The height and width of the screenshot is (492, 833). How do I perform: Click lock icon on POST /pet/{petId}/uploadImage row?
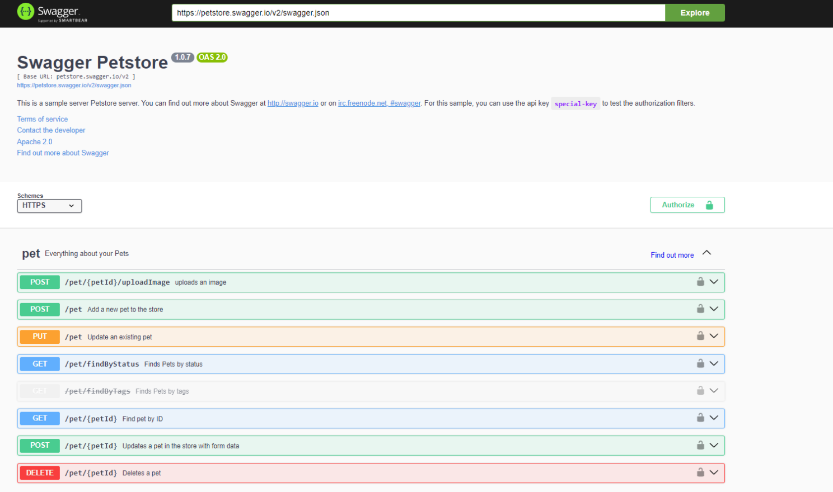(700, 281)
